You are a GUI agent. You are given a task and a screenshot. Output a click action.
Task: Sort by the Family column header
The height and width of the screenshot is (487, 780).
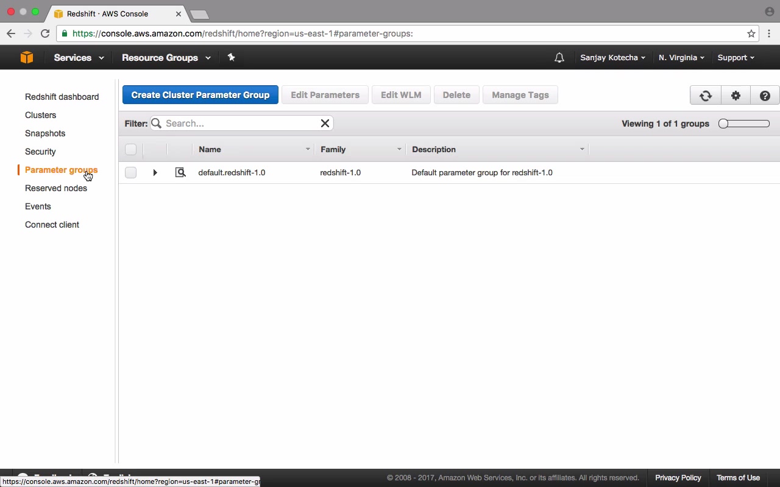(x=360, y=149)
